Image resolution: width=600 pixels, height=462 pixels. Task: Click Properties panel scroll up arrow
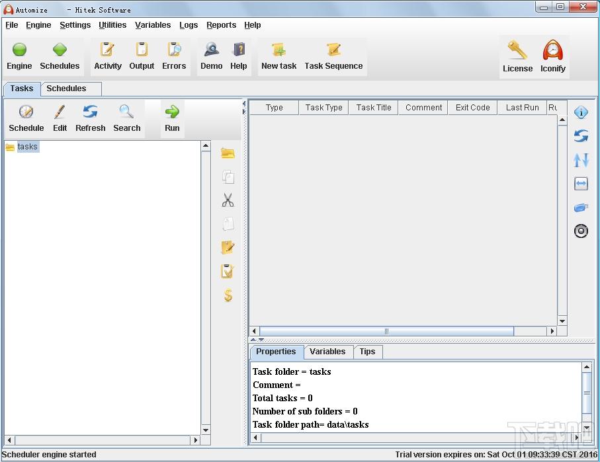point(587,367)
